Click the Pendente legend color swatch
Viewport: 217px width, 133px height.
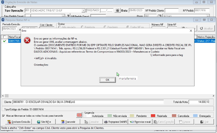click(132, 116)
